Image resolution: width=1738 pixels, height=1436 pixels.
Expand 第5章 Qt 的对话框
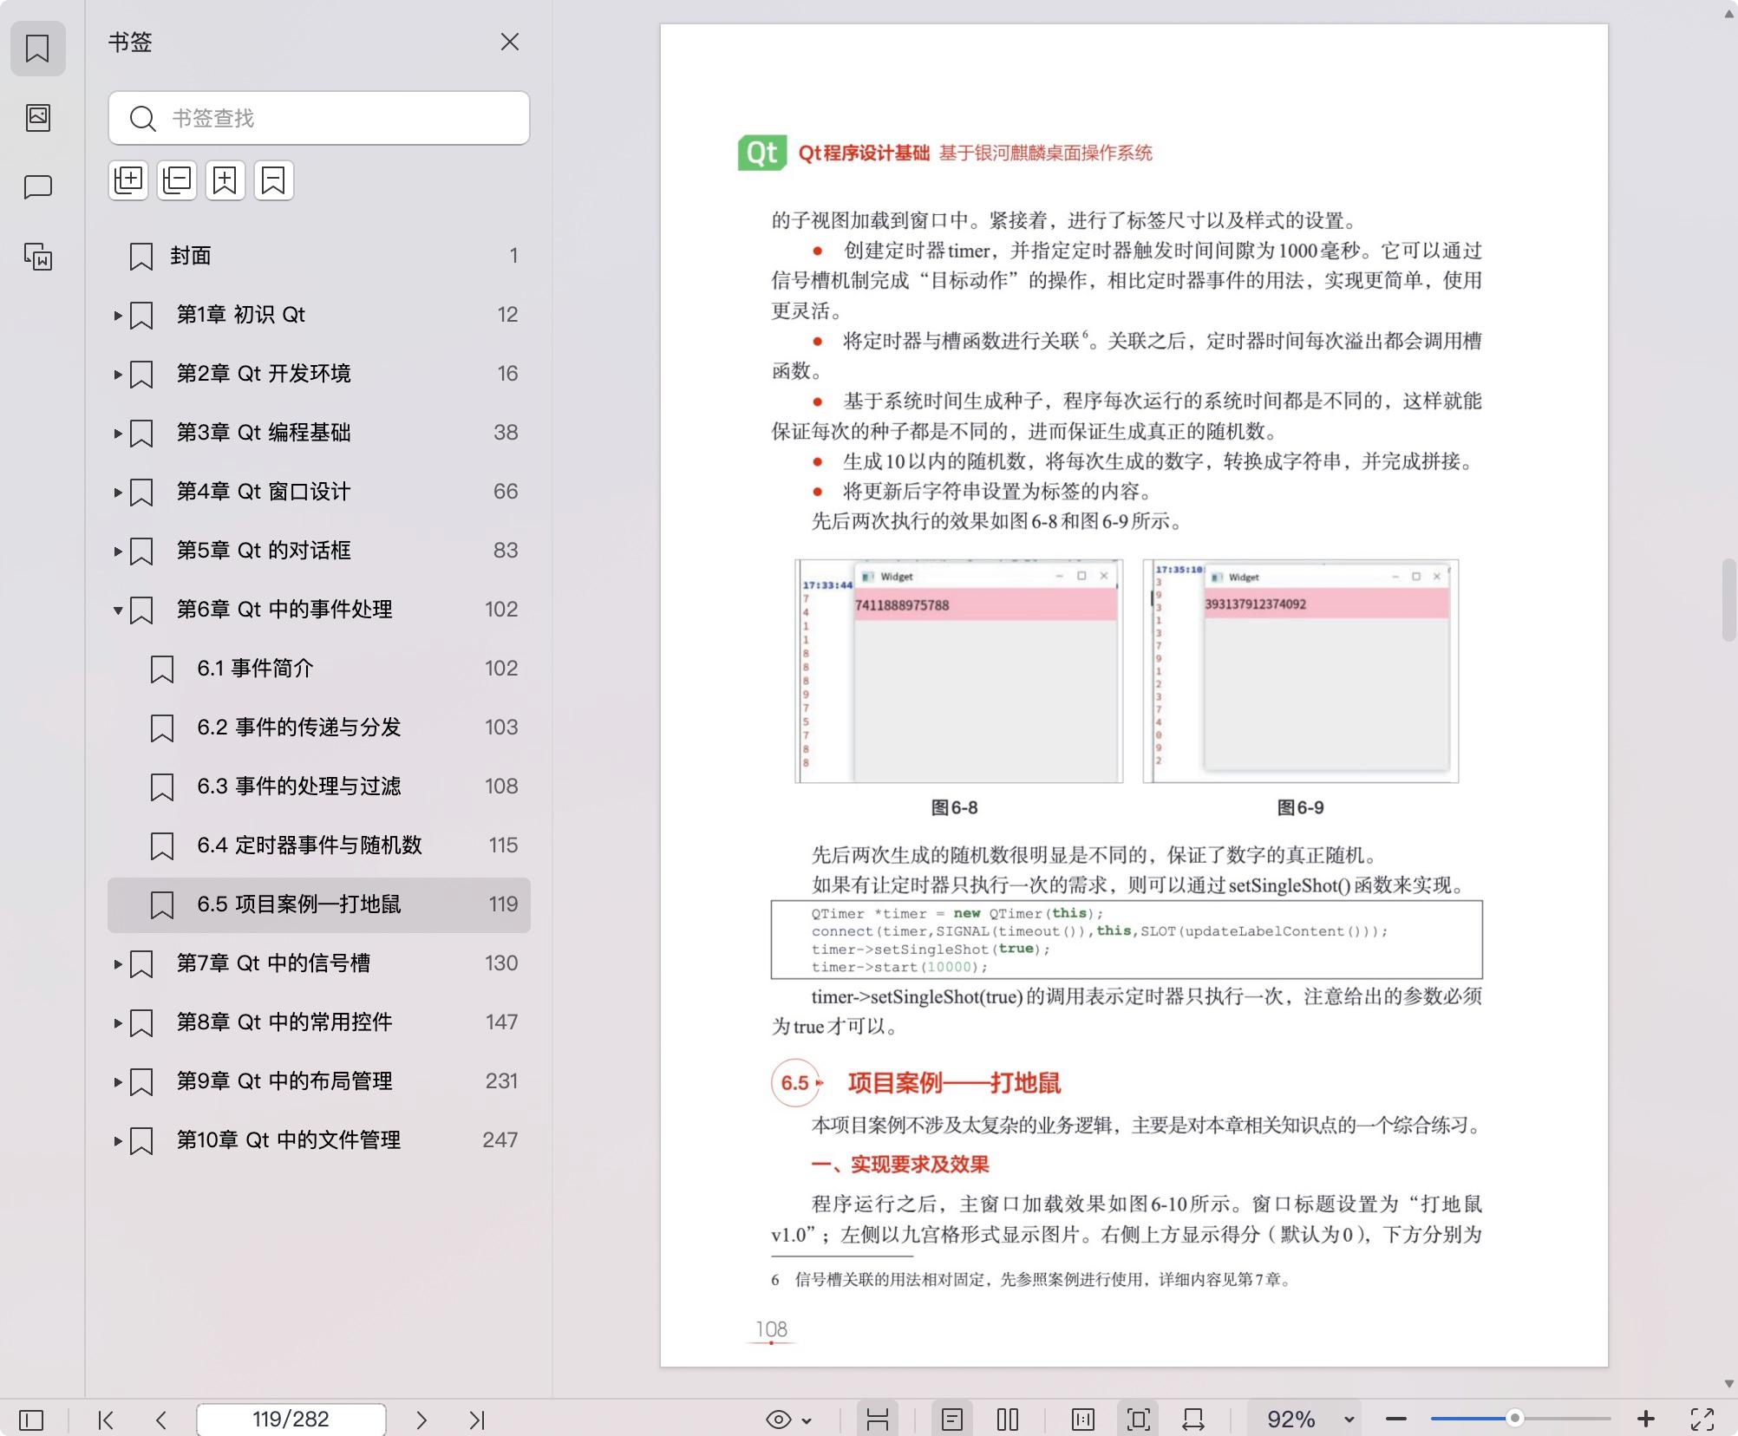(x=118, y=552)
